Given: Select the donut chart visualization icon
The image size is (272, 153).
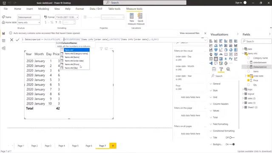Looking at the screenshot, I should (231, 50).
